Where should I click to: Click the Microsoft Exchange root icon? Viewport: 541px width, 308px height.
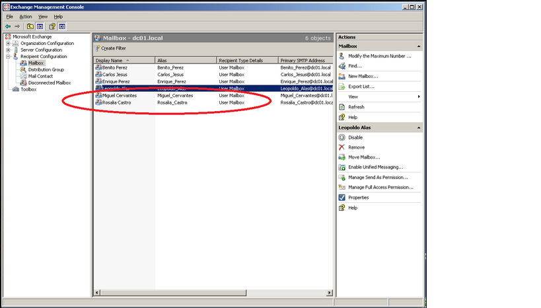[8, 36]
